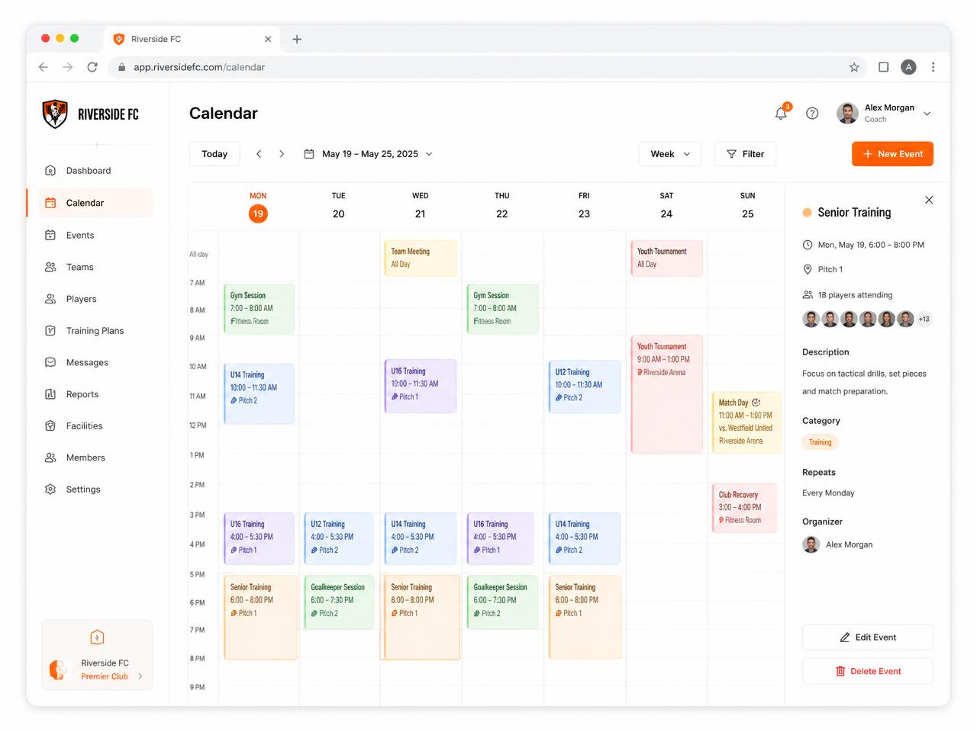977x732 pixels.
Task: Select the Training category tag
Action: [820, 442]
